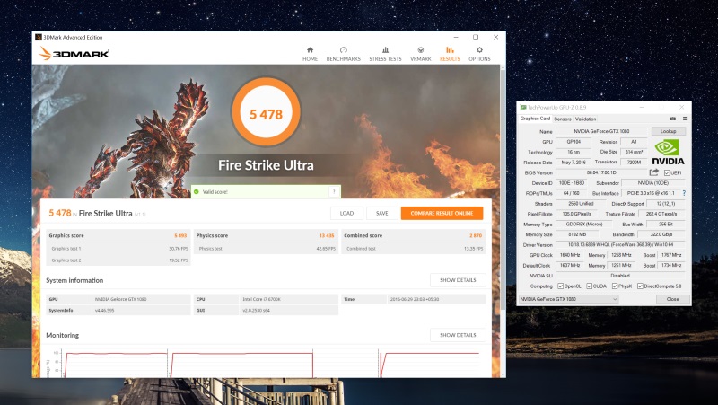Click GPU Clock value 1640 MHz

pos(570,255)
